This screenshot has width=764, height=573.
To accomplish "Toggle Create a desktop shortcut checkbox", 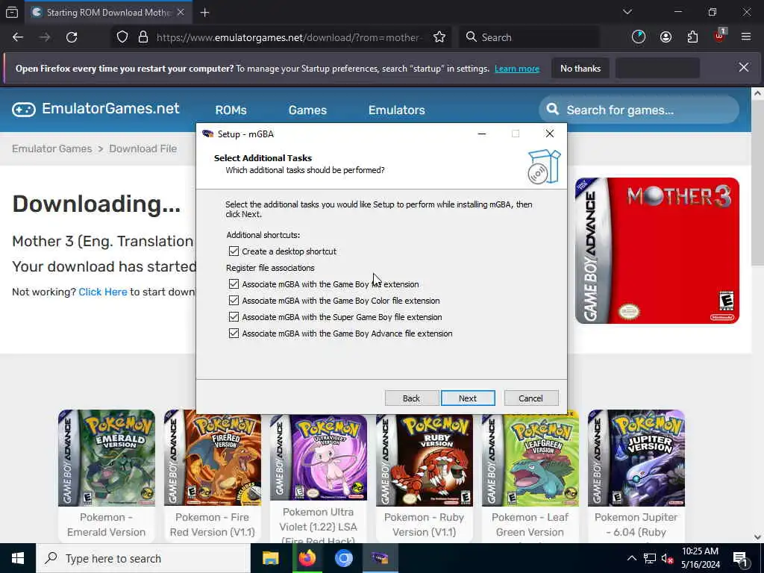I will coord(234,251).
